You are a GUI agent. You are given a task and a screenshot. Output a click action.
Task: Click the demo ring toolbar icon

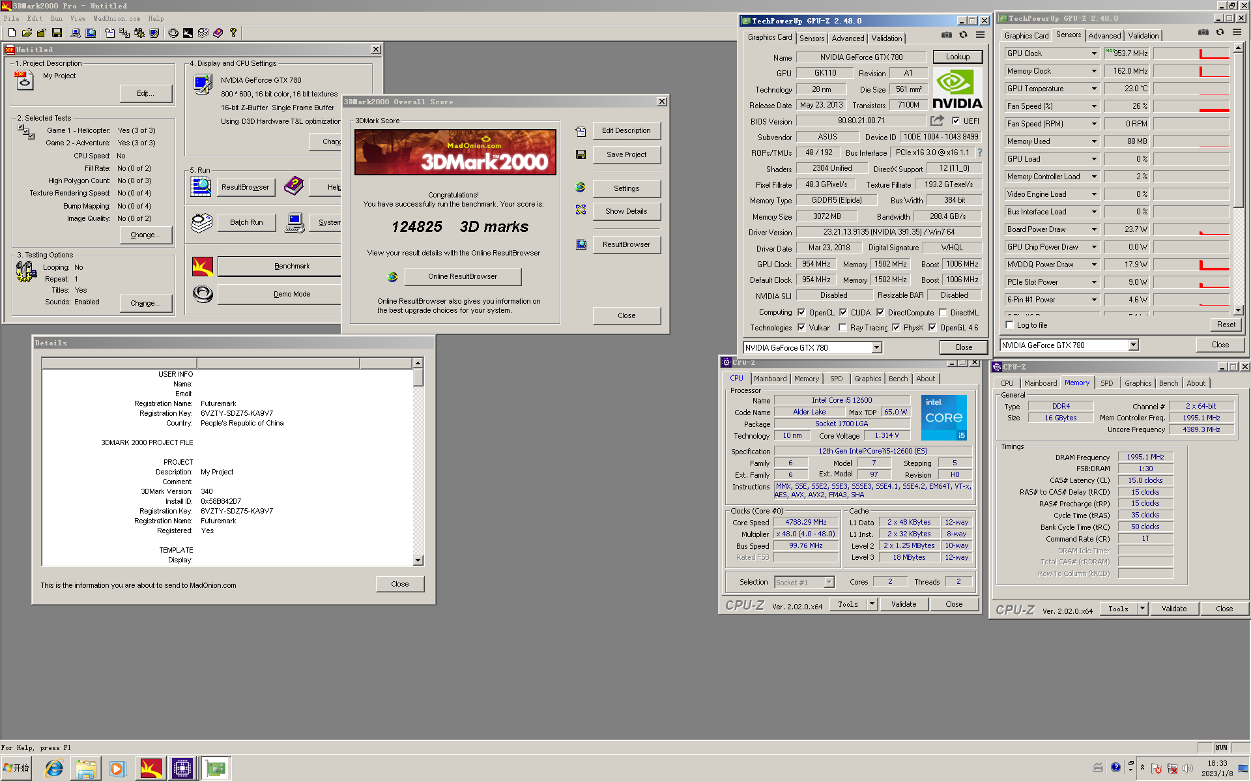click(x=173, y=33)
